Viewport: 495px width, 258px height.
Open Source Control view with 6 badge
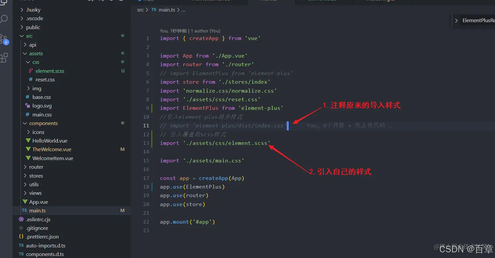[x=4, y=39]
